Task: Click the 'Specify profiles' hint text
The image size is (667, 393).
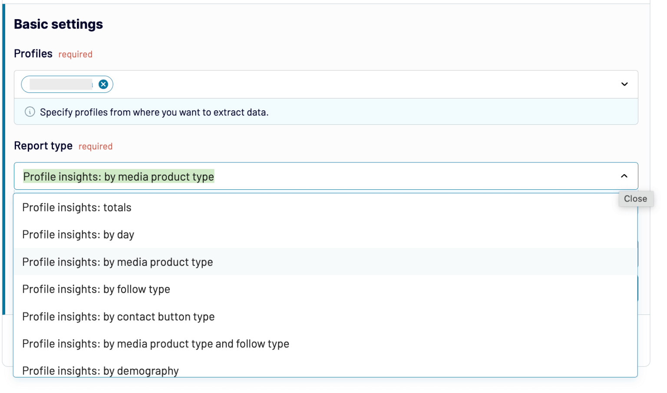Action: (154, 112)
